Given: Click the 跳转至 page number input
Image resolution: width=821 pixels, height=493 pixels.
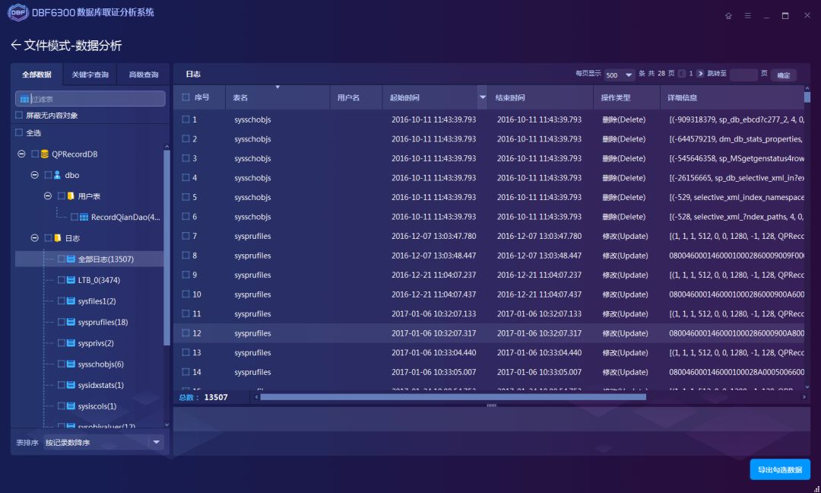Looking at the screenshot, I should [x=743, y=75].
